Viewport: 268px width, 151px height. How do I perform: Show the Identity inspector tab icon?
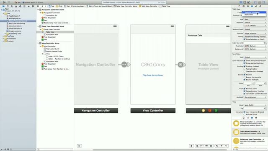pos(247,6)
